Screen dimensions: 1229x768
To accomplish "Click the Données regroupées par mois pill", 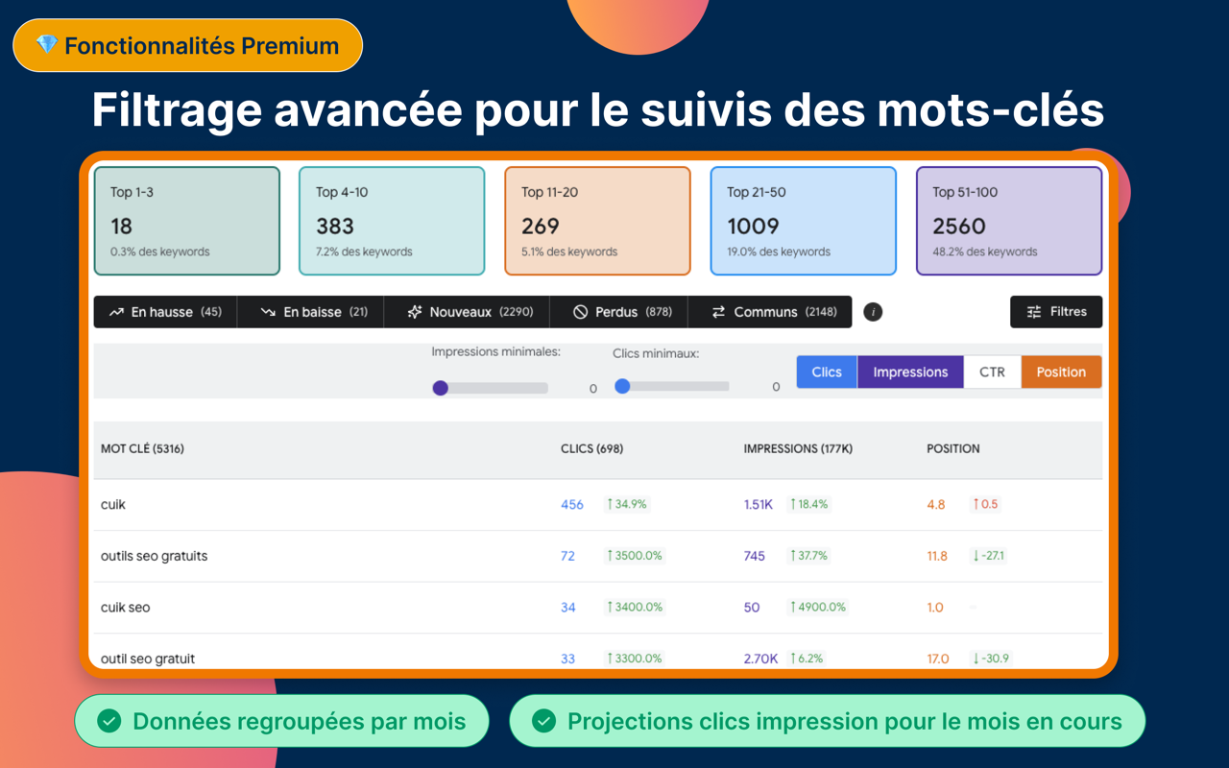I will coord(281,721).
